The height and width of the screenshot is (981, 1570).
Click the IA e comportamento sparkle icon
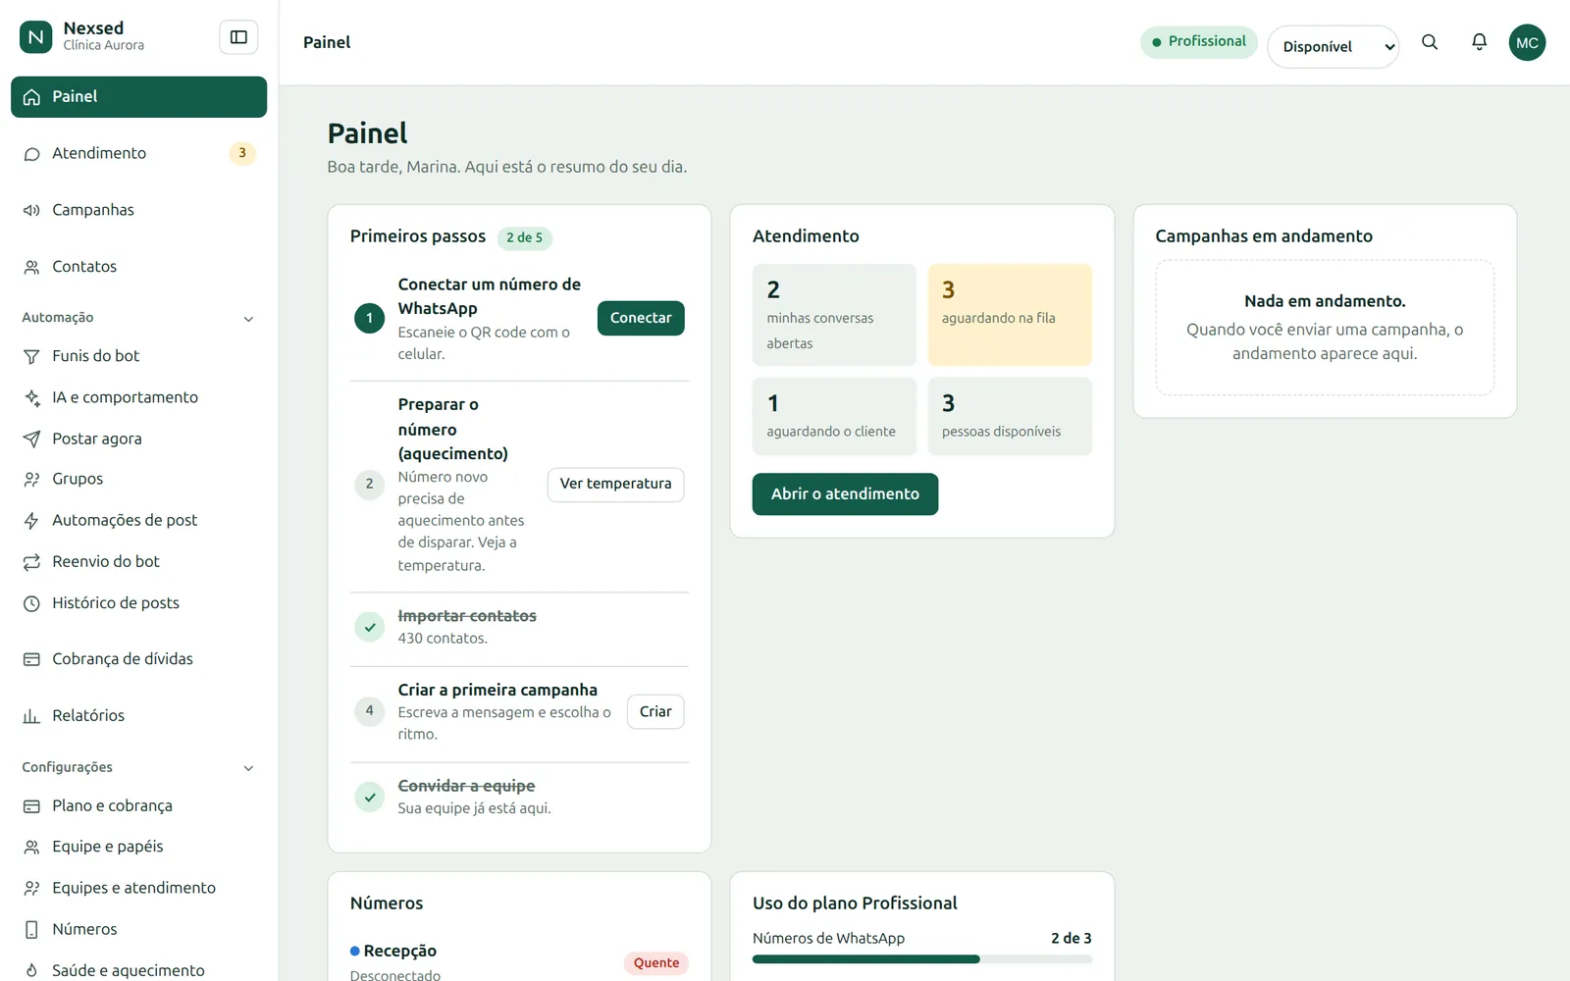31,397
